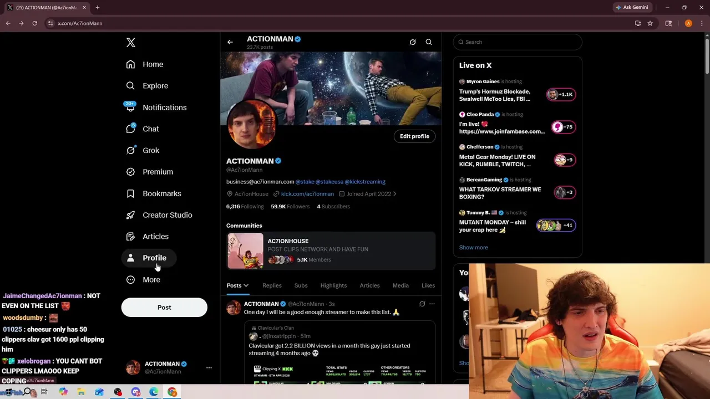Open the AC7IONHOUSE community card
Viewport: 710px width, 399px height.
[x=331, y=251]
